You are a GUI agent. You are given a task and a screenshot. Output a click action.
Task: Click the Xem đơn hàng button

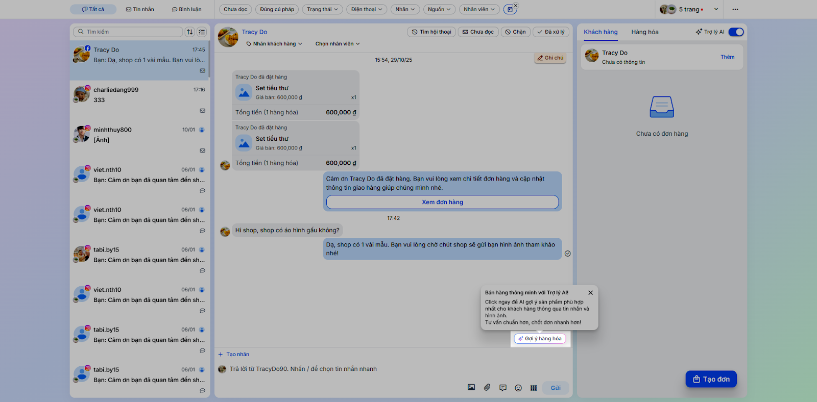(x=442, y=202)
